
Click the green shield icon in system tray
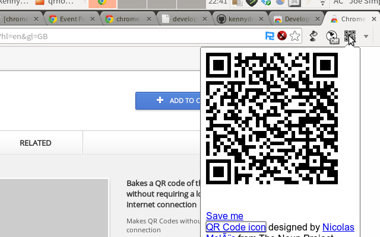pos(252,2)
